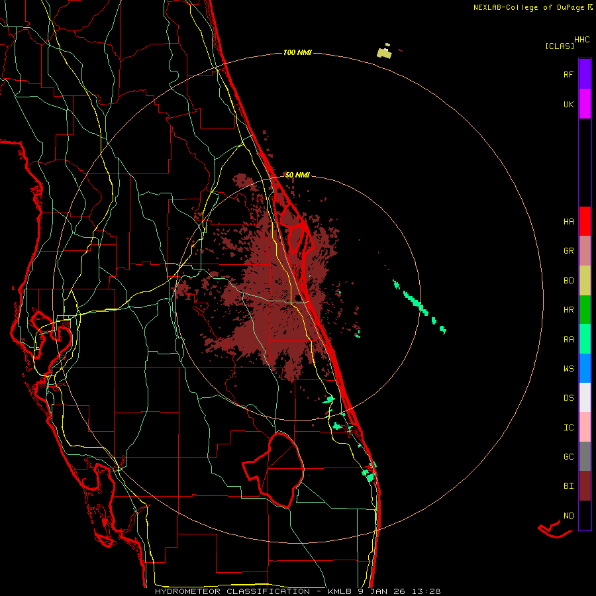This screenshot has height=596, width=596.
Task: Click the yellow BD echo beyond 100 NMI ring
Action: [384, 52]
